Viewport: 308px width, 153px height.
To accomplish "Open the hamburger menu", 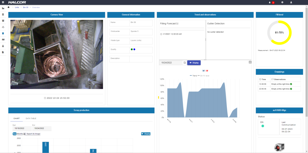I will pyautogui.click(x=3, y=2).
